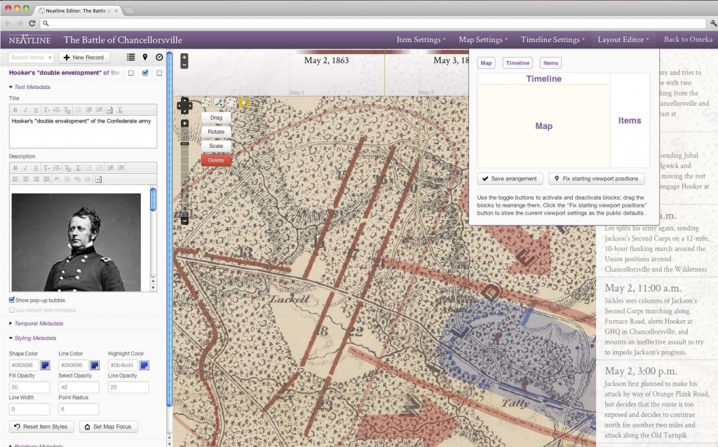718x447 pixels.
Task: Open Highlight Color swatch picker
Action: (144, 365)
